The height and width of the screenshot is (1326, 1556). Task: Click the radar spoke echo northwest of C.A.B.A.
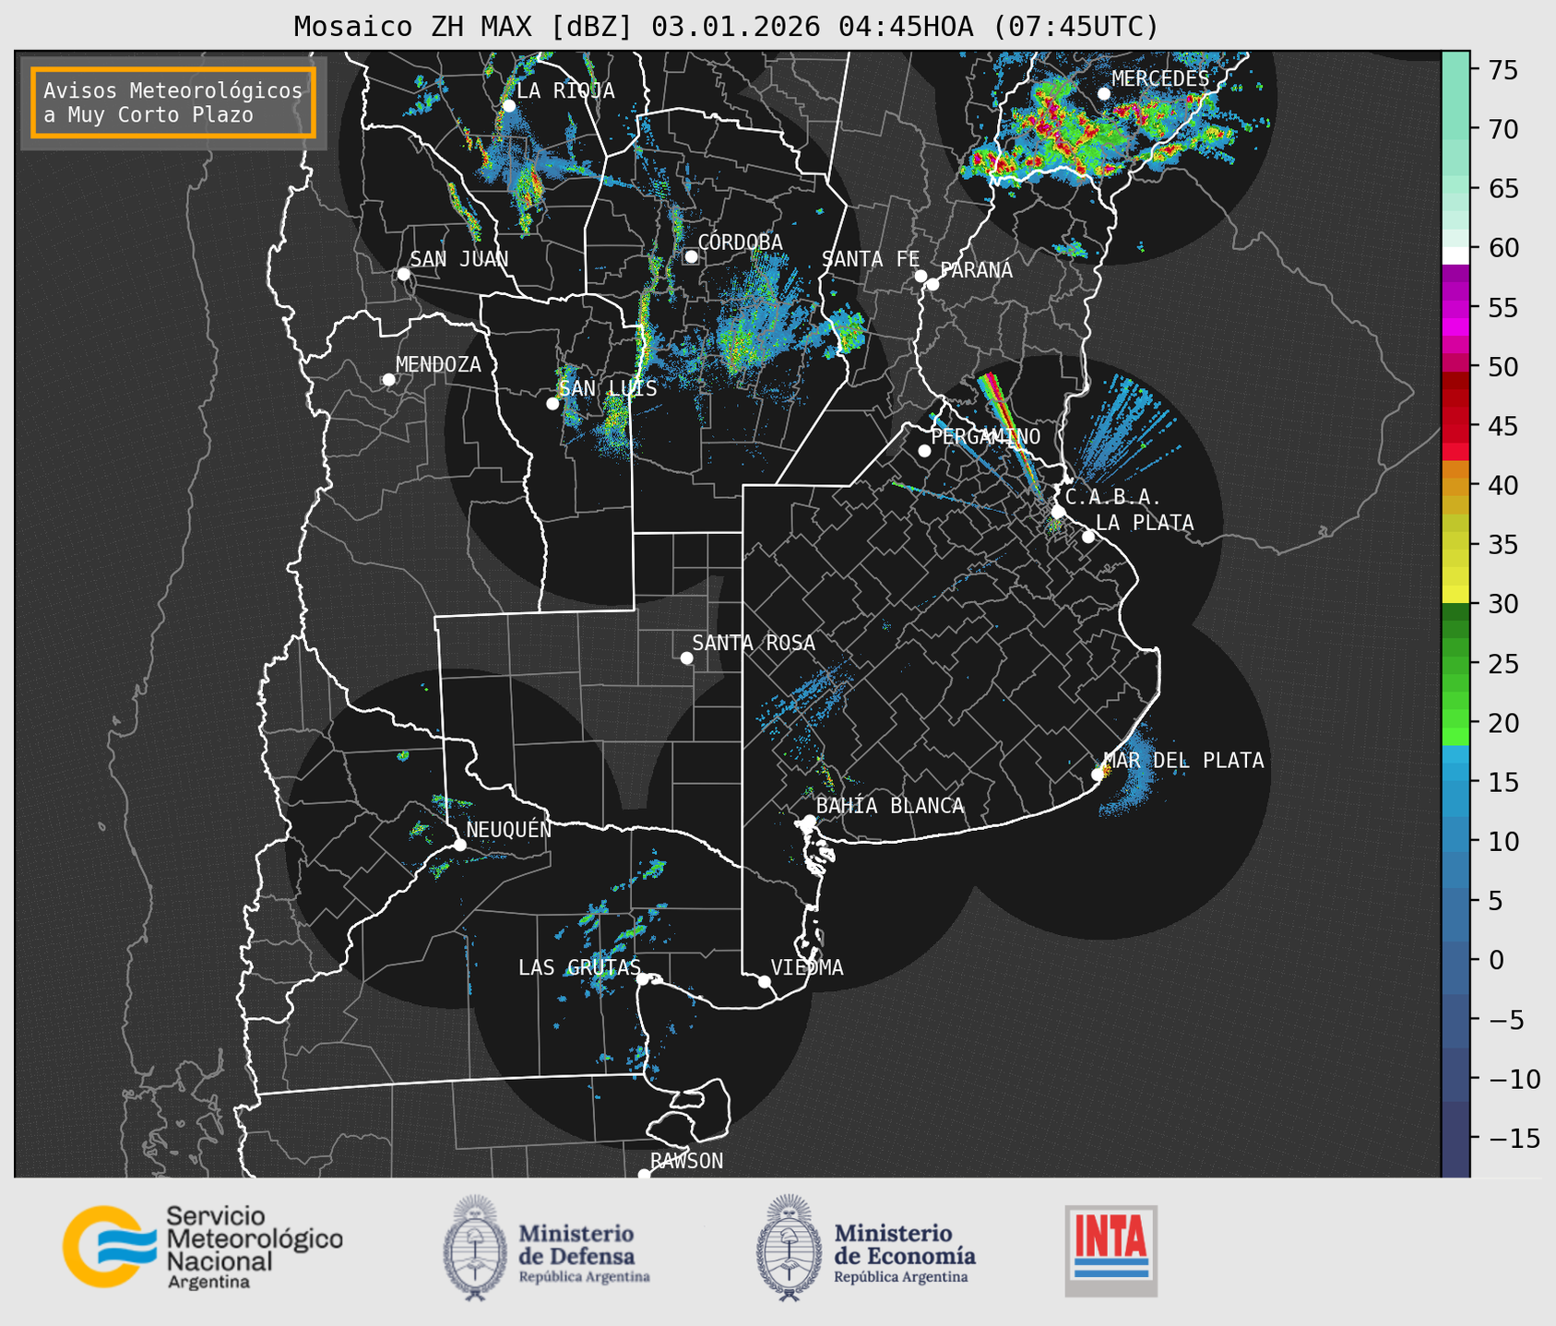click(x=1013, y=433)
